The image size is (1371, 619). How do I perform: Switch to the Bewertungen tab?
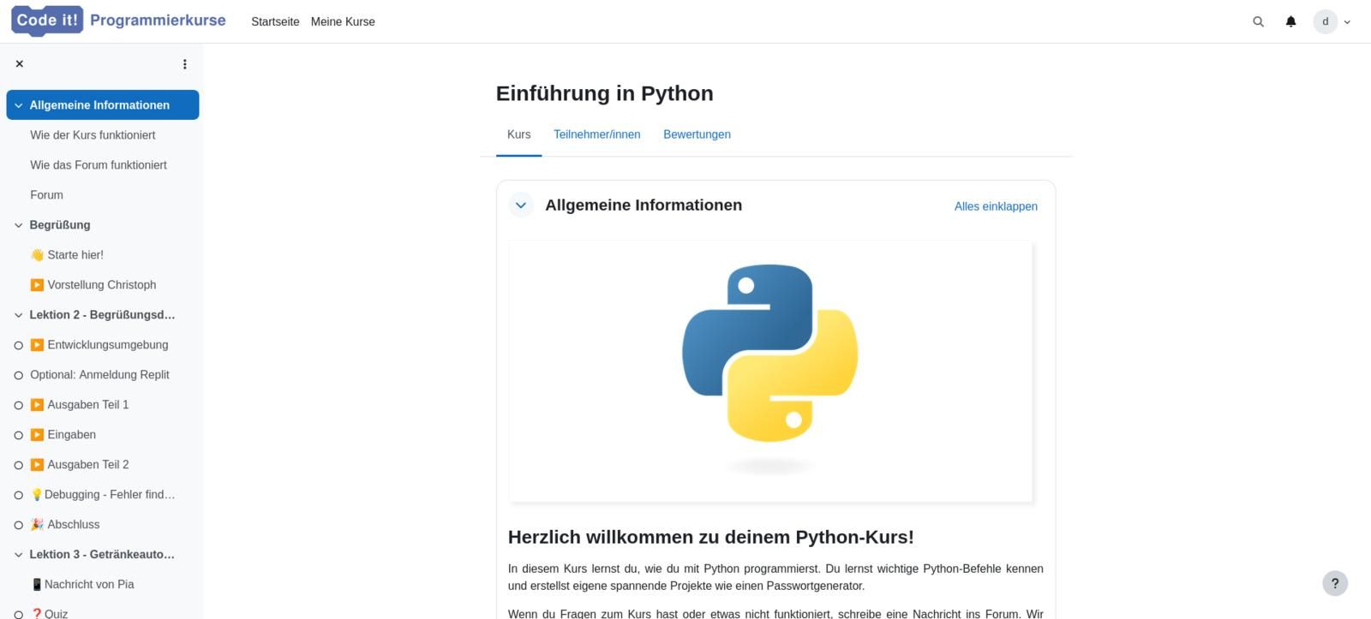(697, 134)
